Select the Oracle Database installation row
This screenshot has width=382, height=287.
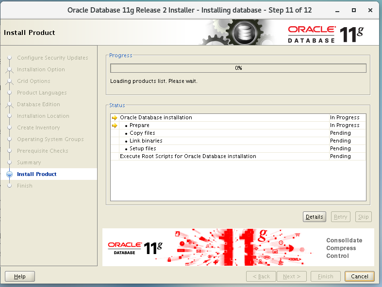coord(238,118)
